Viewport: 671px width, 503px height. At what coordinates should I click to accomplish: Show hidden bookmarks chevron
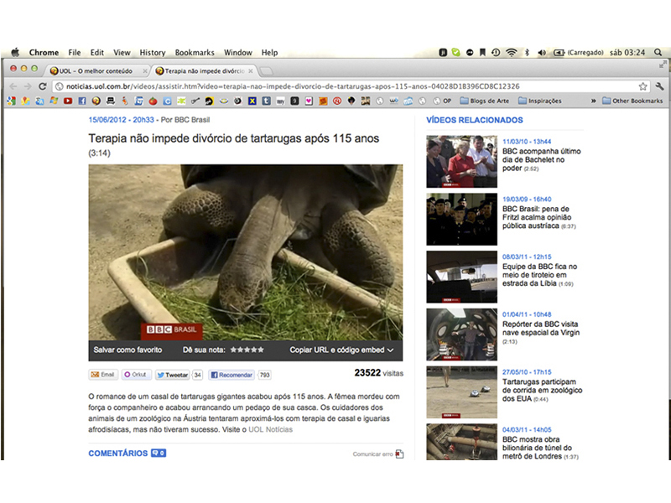(x=594, y=101)
